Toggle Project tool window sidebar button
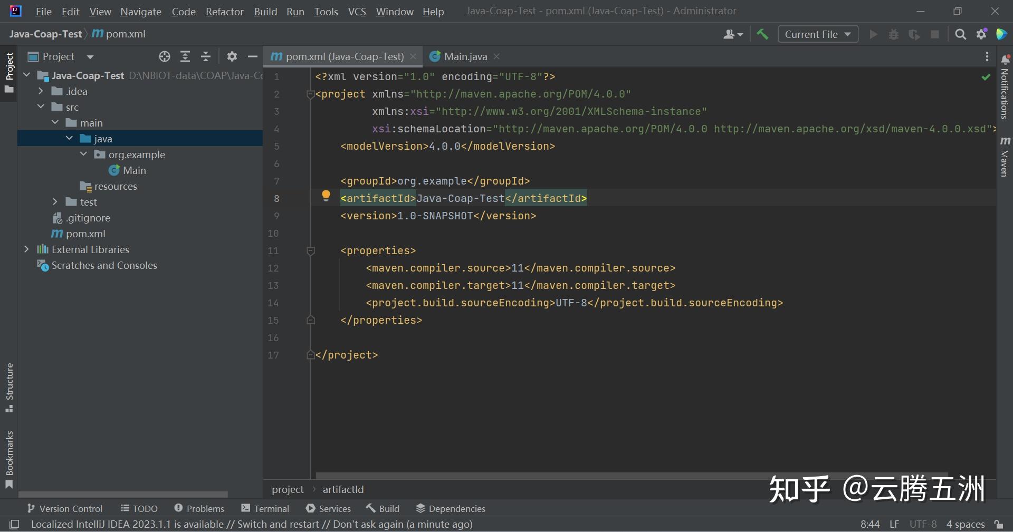The image size is (1013, 532). tap(9, 73)
